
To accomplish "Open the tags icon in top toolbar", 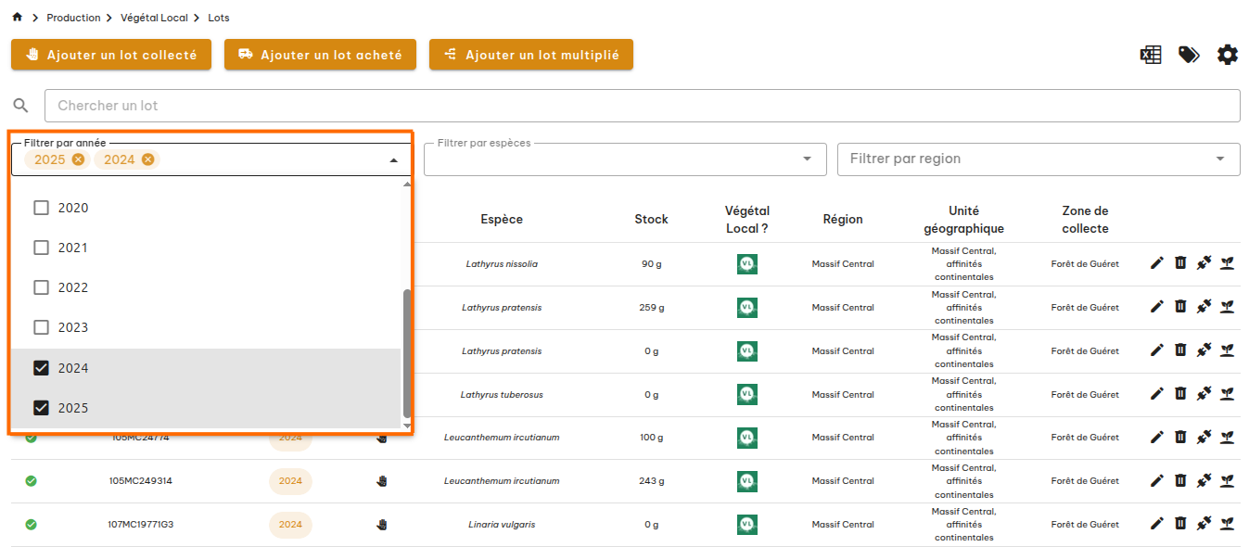I will (1189, 55).
